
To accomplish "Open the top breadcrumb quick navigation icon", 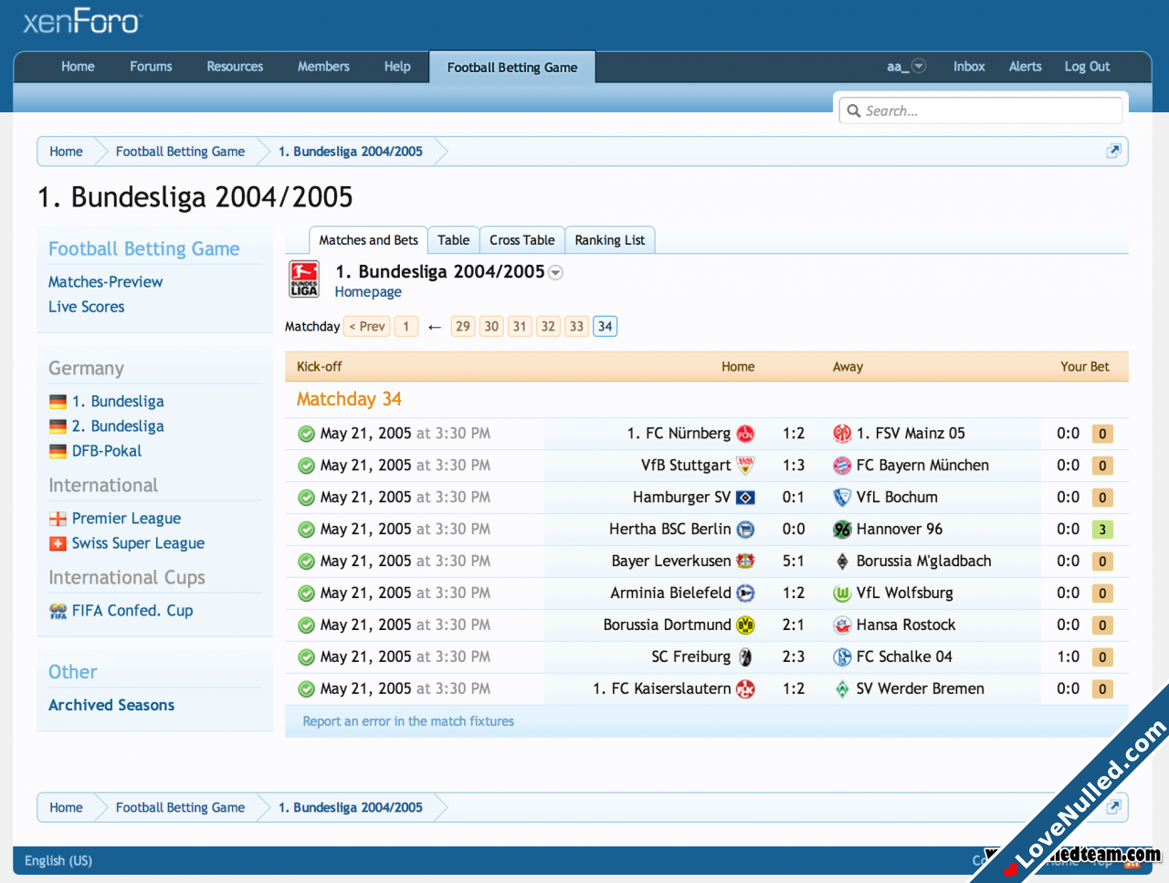I will [x=1113, y=152].
